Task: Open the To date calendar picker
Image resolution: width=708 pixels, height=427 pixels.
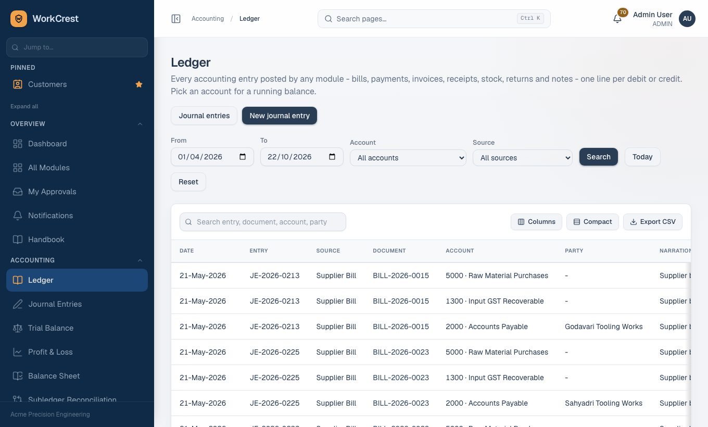Action: point(332,157)
